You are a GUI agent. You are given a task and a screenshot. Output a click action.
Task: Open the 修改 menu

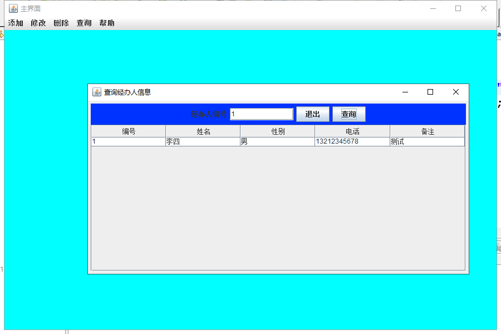coord(38,23)
